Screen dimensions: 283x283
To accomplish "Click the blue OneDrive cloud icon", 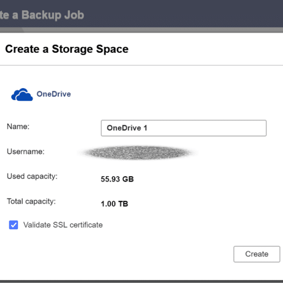I will coord(22,94).
